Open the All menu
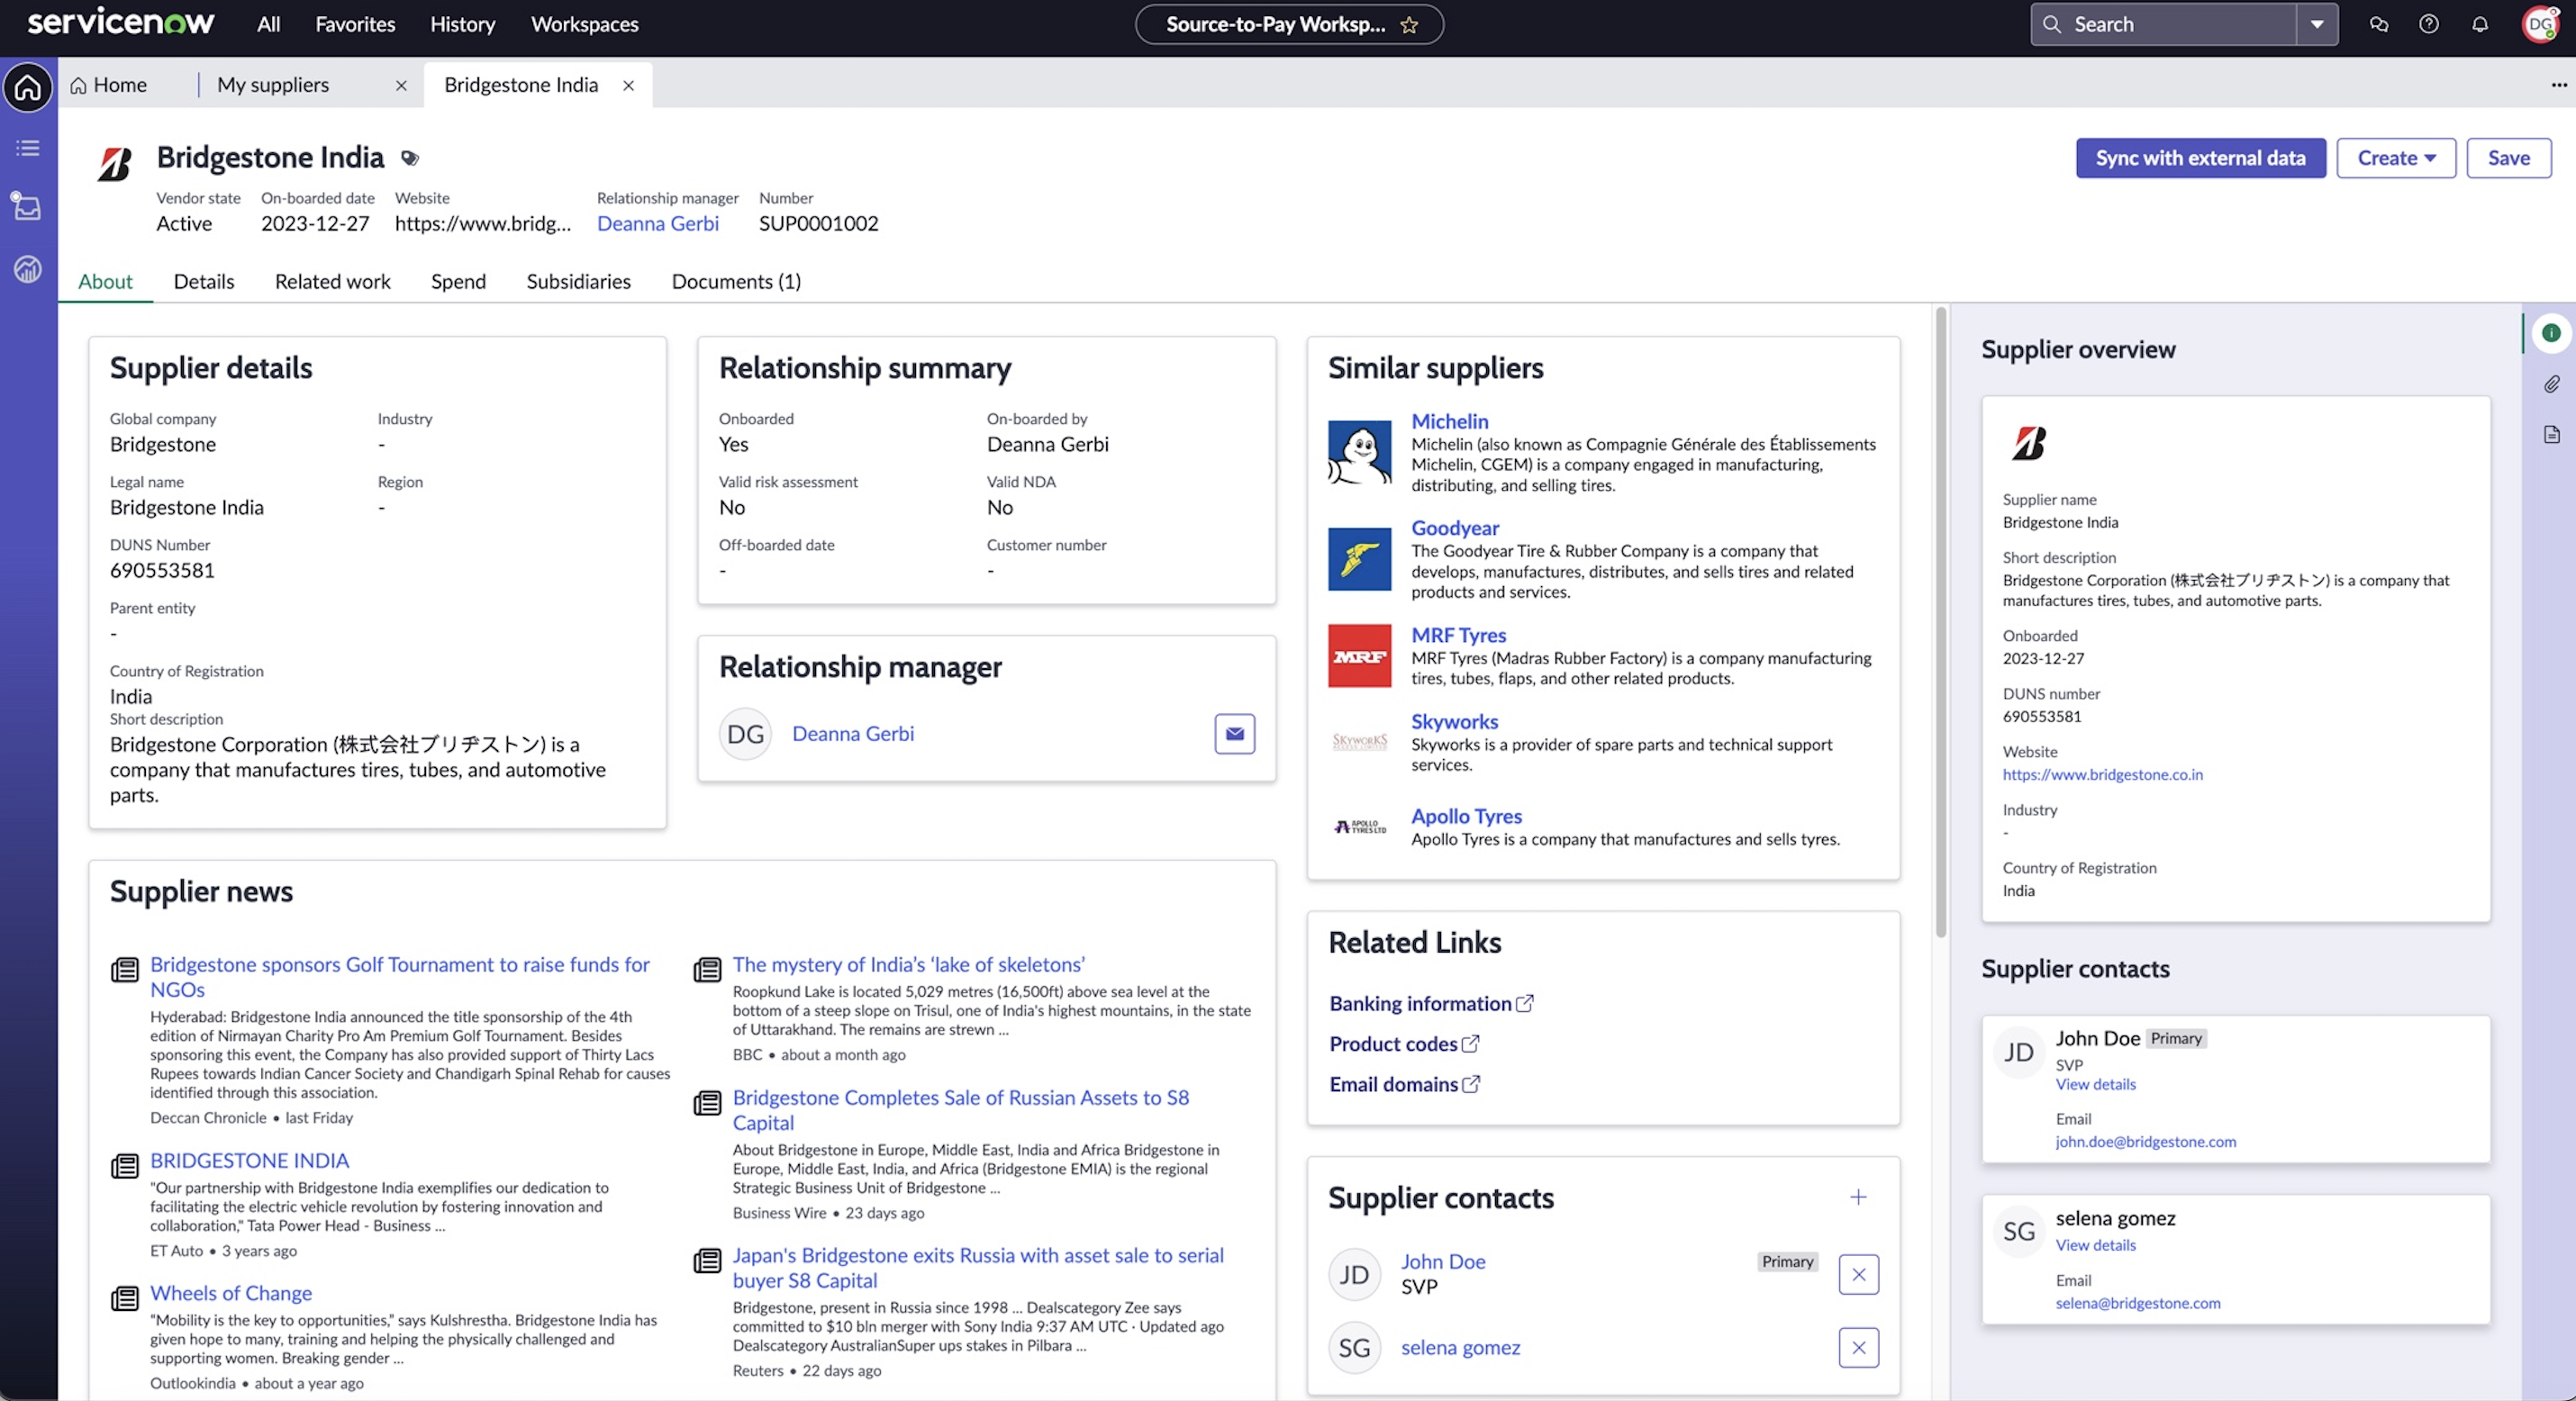The width and height of the screenshot is (2576, 1401). (268, 24)
